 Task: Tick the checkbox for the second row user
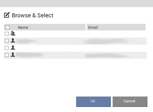tap(7, 41)
